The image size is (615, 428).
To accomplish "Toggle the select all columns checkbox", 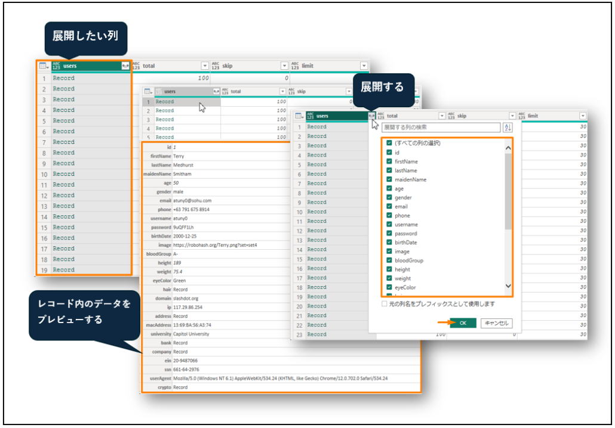I will point(389,143).
